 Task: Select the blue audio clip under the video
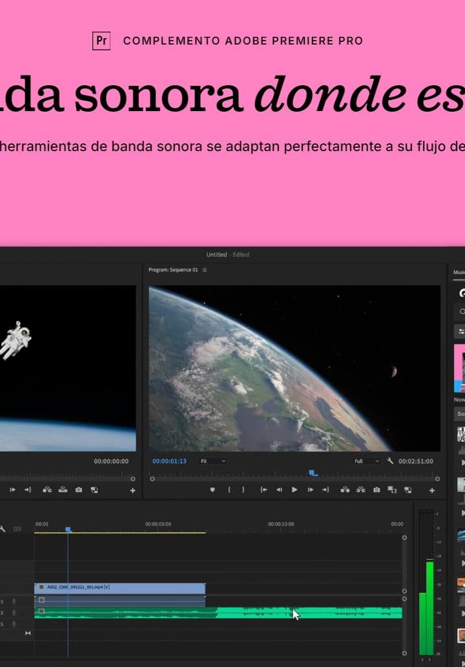tap(119, 600)
